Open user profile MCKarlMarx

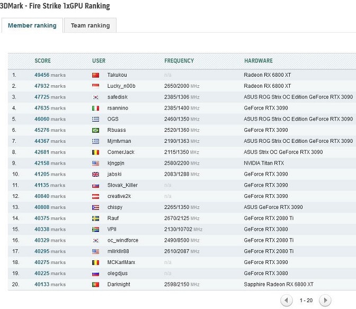pos(121,262)
